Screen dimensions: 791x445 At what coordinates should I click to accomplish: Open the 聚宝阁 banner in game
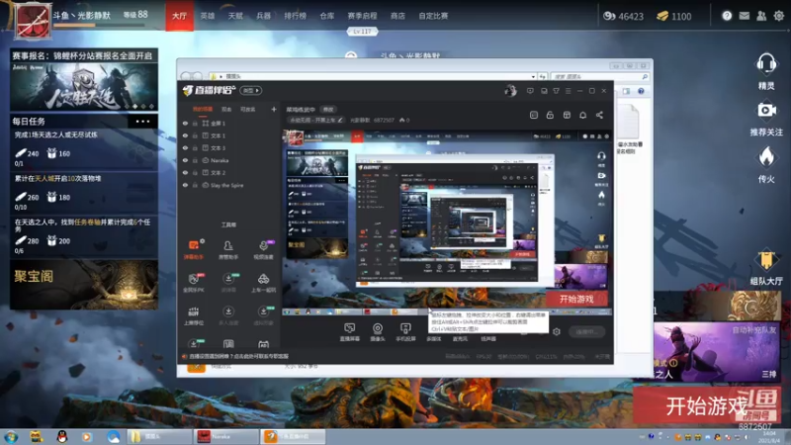(84, 285)
